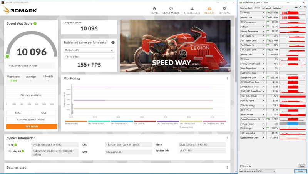Click the green check beside GPU label
The width and height of the screenshot is (308, 174).
tap(16, 145)
